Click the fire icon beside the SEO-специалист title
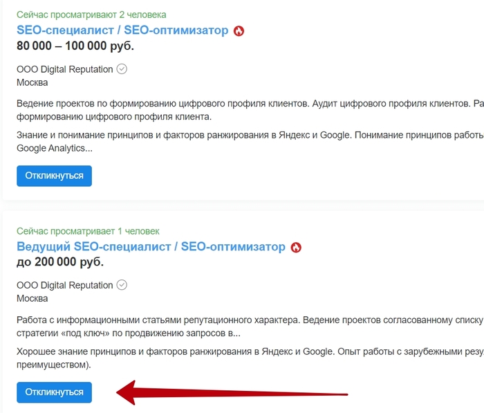 (x=239, y=31)
